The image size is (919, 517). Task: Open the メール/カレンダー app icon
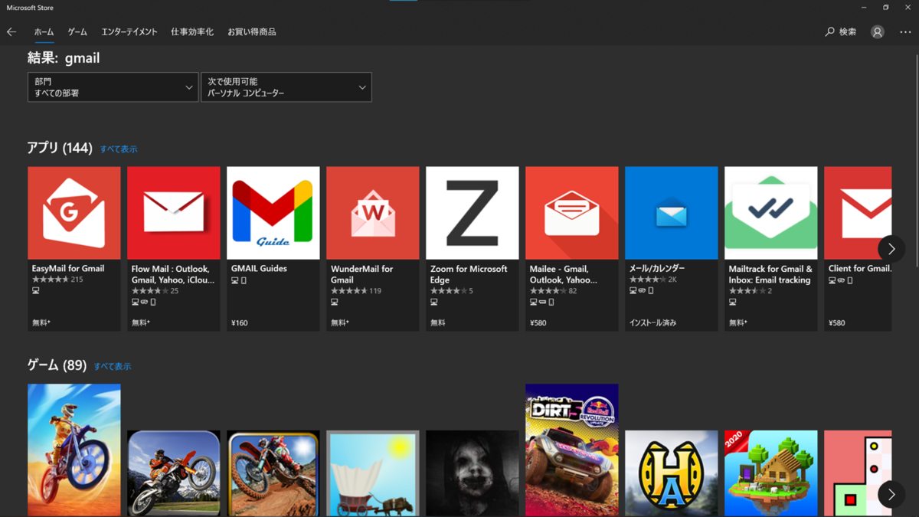coord(672,213)
